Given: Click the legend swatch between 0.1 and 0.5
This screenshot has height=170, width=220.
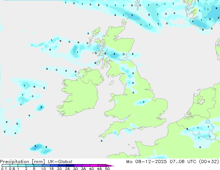Looking at the screenshot, I should pyautogui.click(x=6, y=165).
